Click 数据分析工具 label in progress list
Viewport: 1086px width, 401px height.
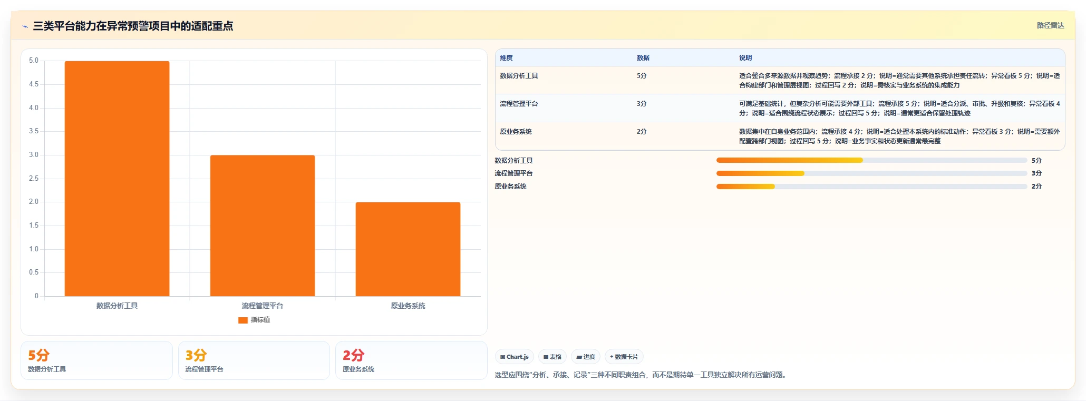tap(513, 161)
